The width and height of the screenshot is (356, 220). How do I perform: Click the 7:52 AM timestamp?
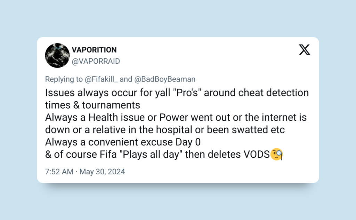[59, 172]
